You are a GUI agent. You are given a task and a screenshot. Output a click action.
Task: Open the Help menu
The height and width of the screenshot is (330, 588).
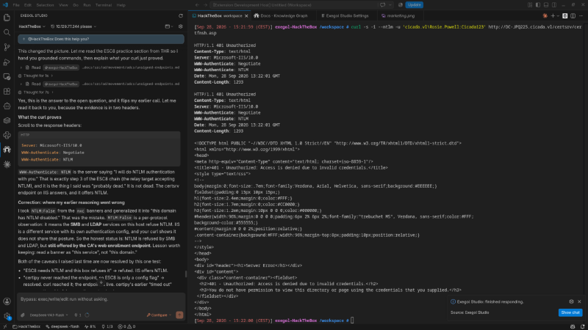coord(121,5)
